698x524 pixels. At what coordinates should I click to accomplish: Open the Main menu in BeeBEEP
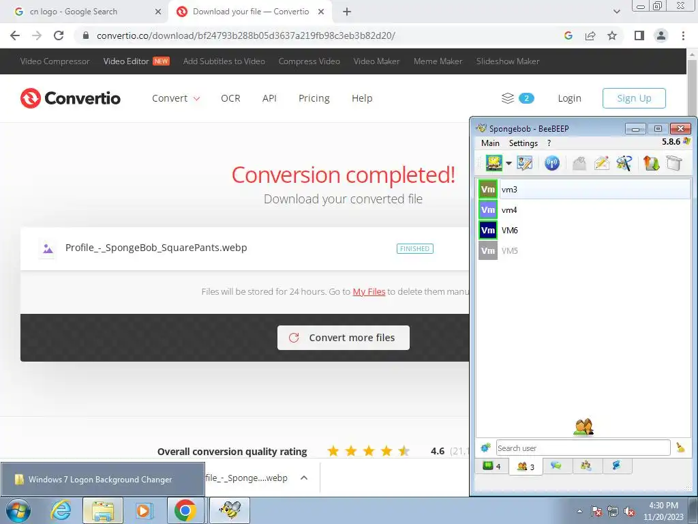tap(490, 143)
